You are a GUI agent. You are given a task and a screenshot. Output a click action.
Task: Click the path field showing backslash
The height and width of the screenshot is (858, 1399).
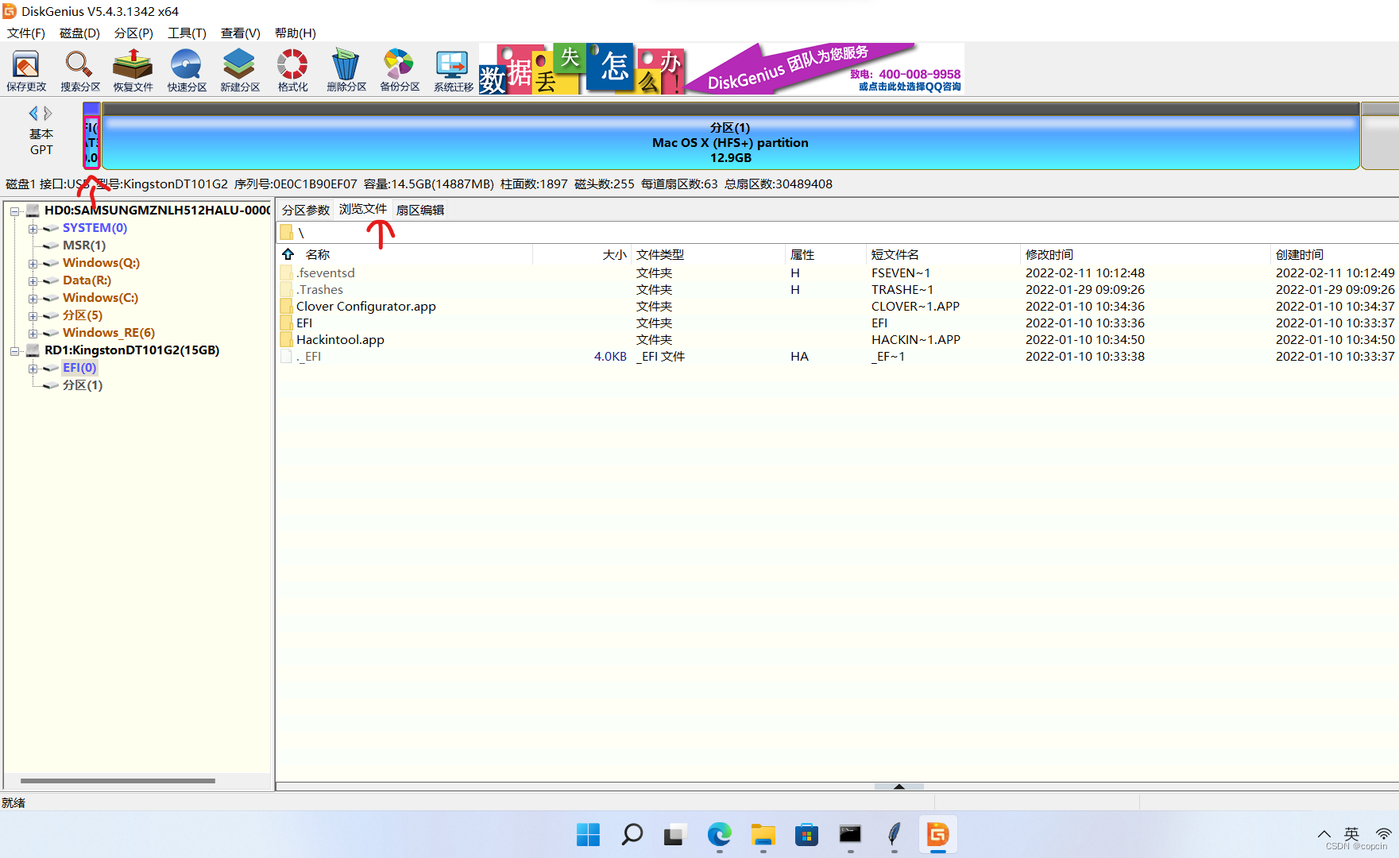(x=837, y=232)
